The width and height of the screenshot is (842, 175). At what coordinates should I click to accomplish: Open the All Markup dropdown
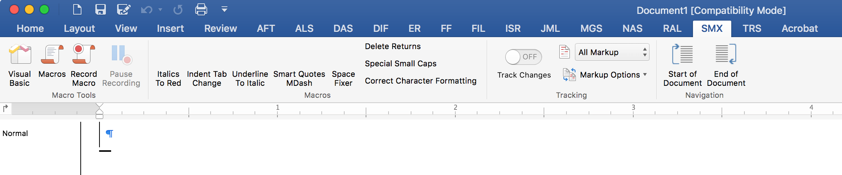612,52
